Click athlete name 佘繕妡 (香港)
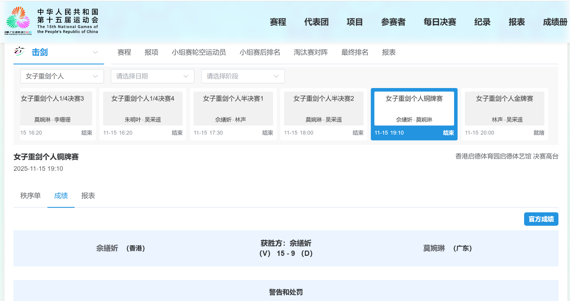Screen dimensions: 570x301 point(107,248)
